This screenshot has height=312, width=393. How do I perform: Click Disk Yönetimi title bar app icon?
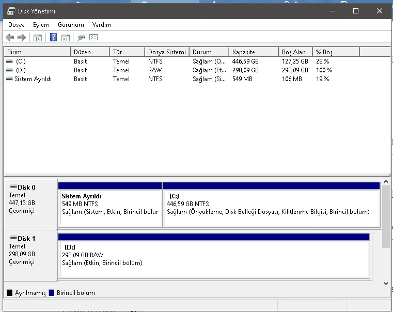(x=11, y=11)
